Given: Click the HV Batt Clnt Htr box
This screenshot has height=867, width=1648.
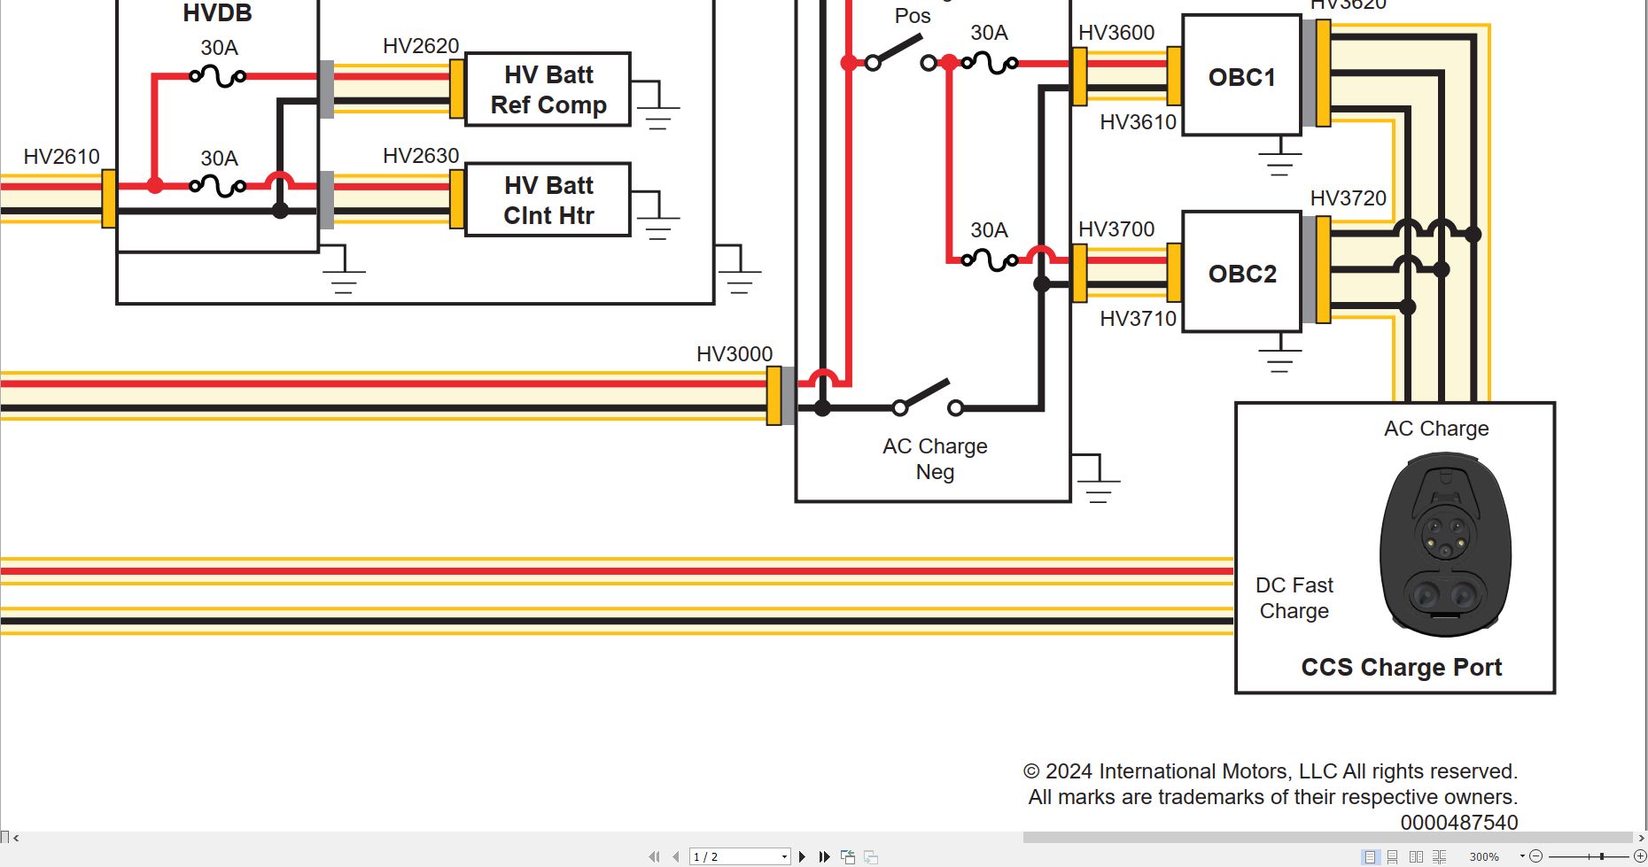Looking at the screenshot, I should pyautogui.click(x=548, y=200).
